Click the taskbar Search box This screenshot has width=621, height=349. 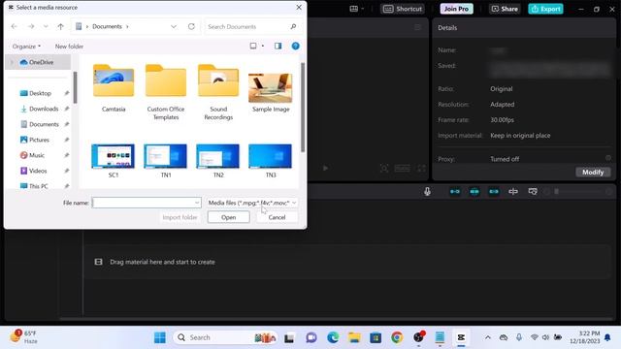[226, 337]
